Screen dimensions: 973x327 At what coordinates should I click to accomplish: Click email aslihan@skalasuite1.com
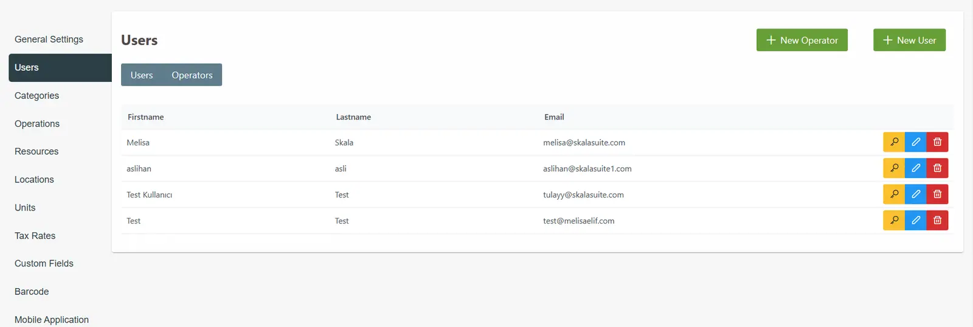point(587,169)
